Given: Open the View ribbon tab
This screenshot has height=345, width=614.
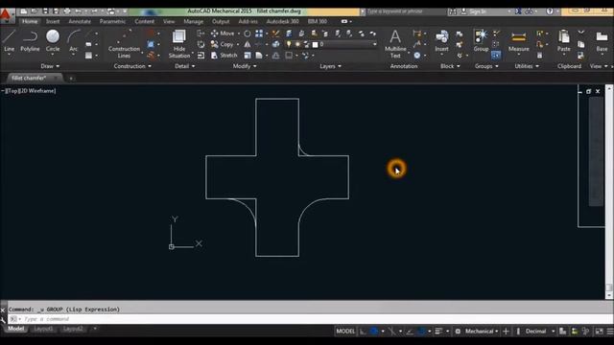Looking at the screenshot, I should point(169,21).
